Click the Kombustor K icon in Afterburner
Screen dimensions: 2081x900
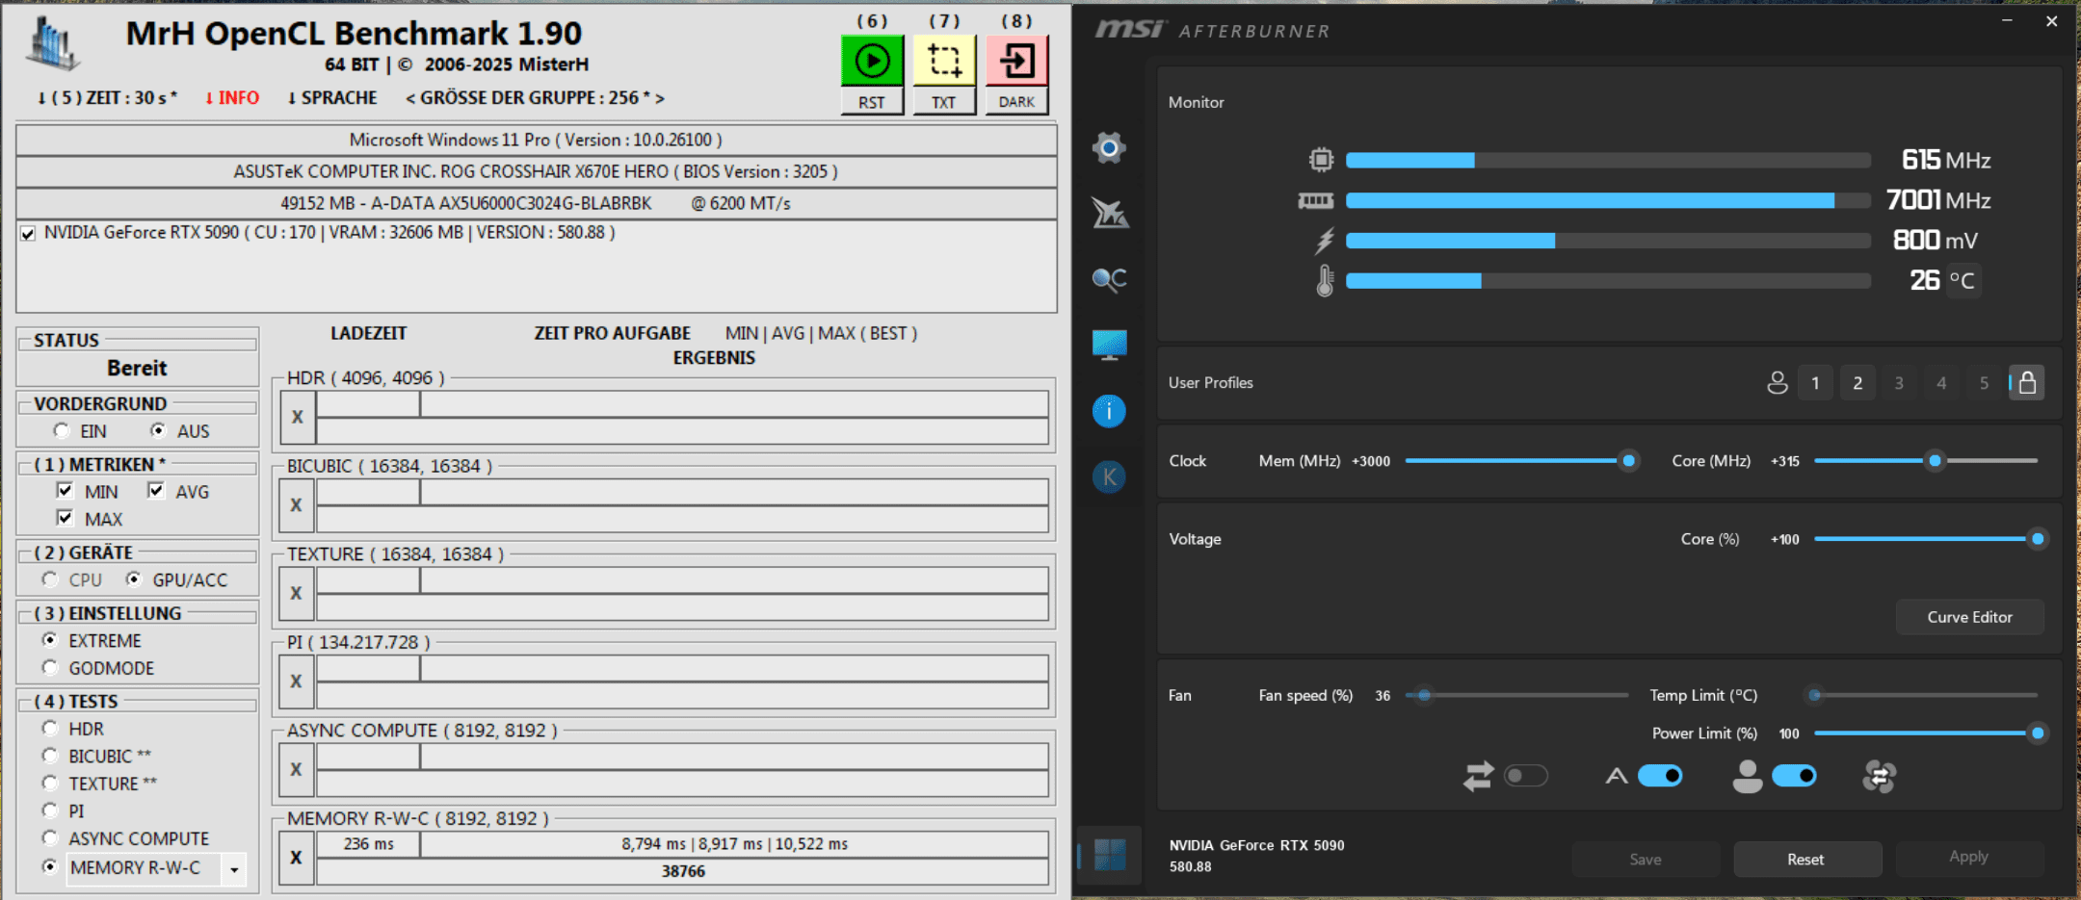click(x=1109, y=476)
